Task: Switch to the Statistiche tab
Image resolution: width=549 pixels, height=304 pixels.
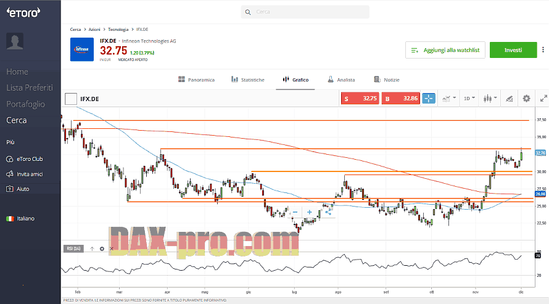Action: click(248, 80)
